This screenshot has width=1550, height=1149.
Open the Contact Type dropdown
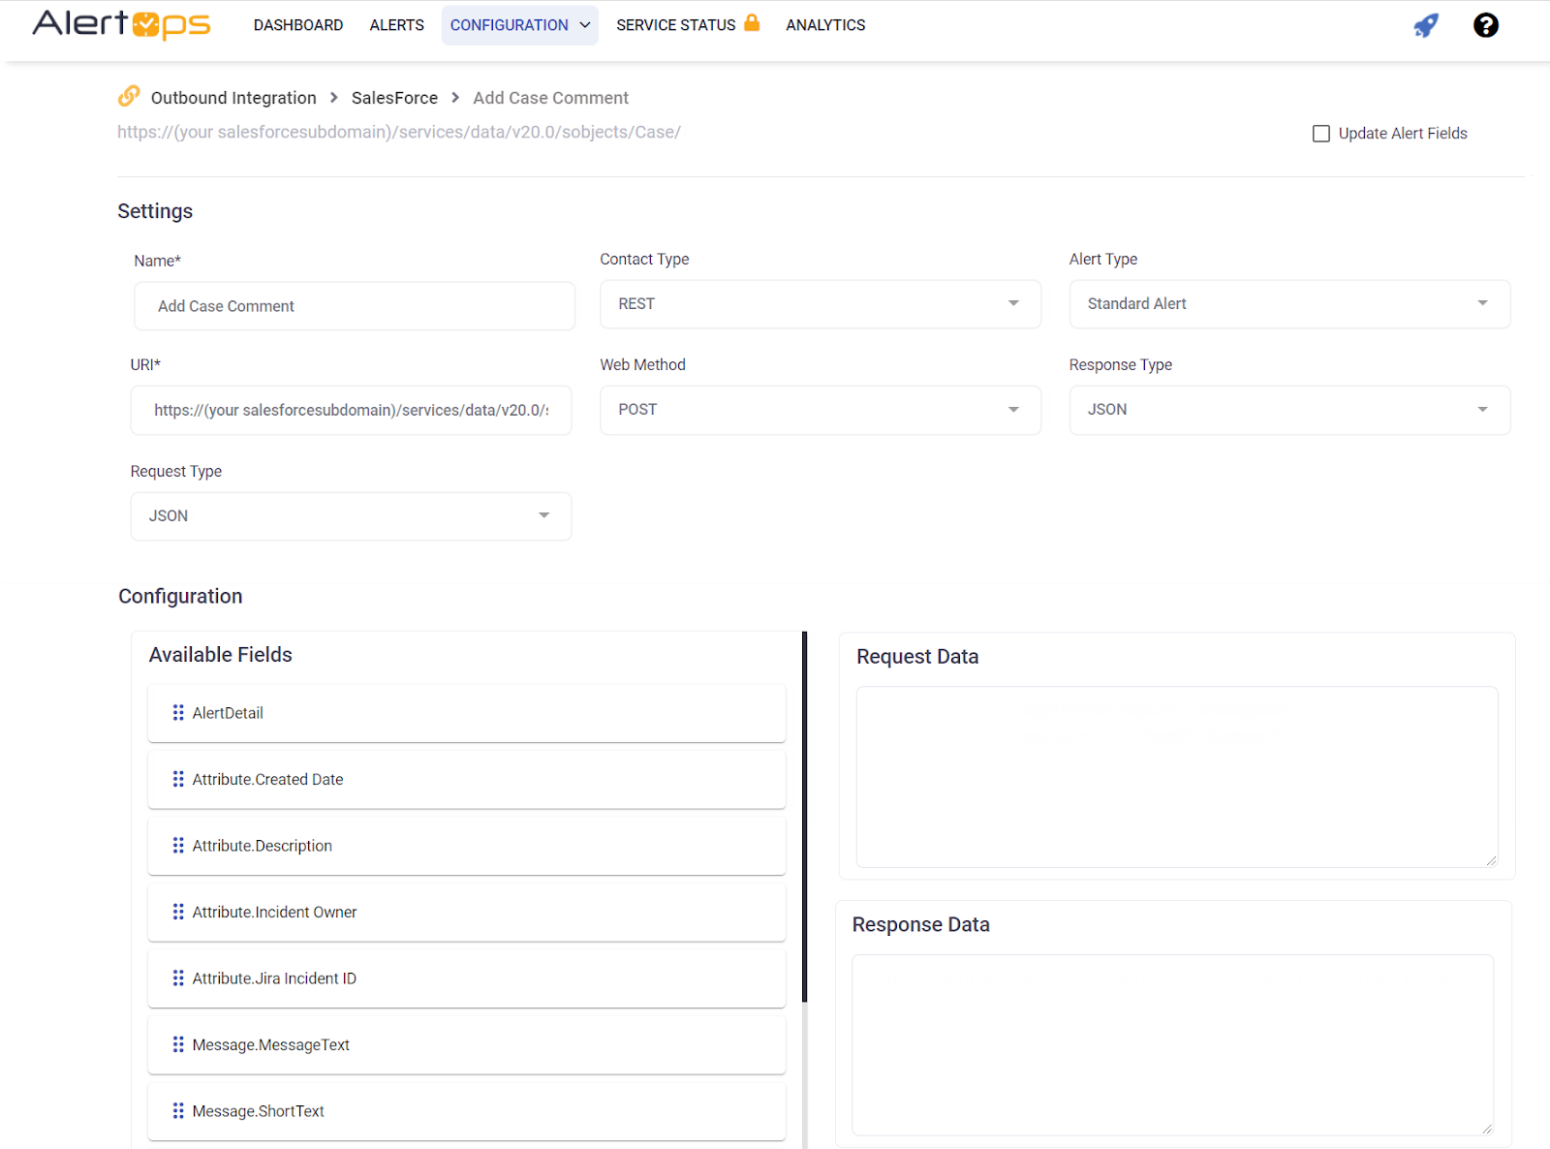click(x=820, y=304)
